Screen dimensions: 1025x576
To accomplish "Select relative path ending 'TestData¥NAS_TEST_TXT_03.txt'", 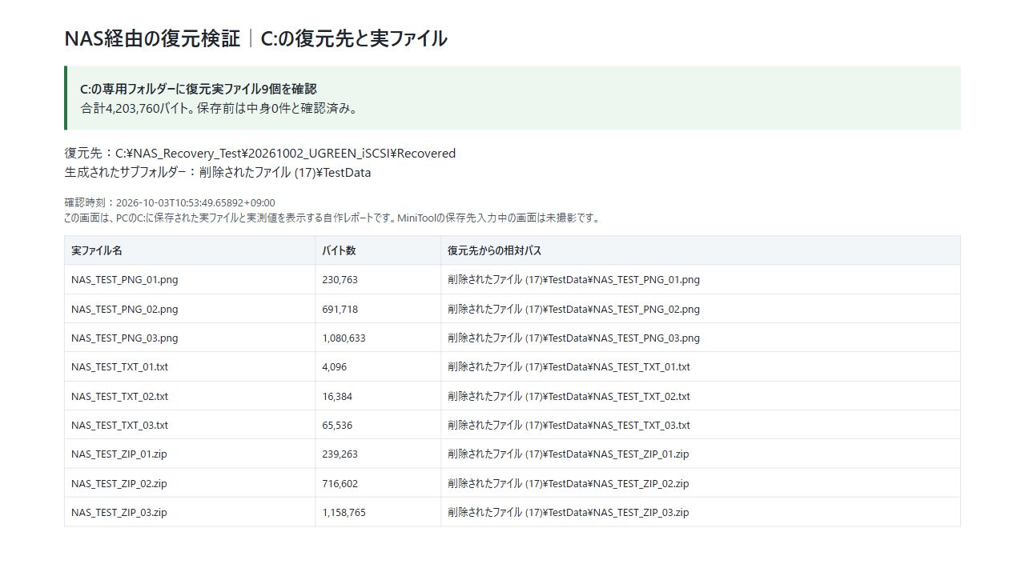I will tap(569, 426).
